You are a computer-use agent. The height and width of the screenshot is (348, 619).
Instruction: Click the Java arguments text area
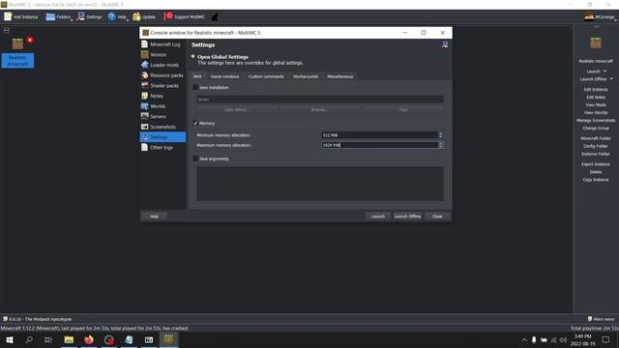coord(320,184)
